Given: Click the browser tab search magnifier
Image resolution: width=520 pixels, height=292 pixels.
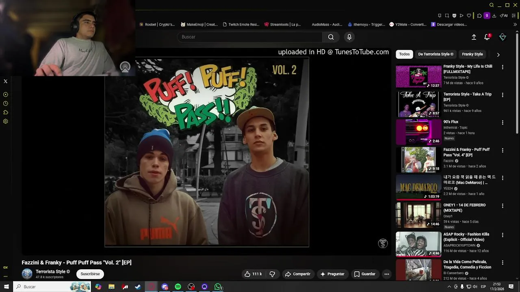Looking at the screenshot, I should pyautogui.click(x=492, y=5).
